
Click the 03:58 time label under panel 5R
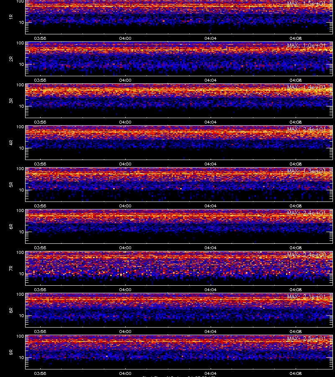(40, 206)
